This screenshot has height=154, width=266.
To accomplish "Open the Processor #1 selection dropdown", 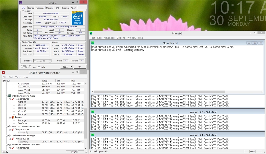I will 50,61.
